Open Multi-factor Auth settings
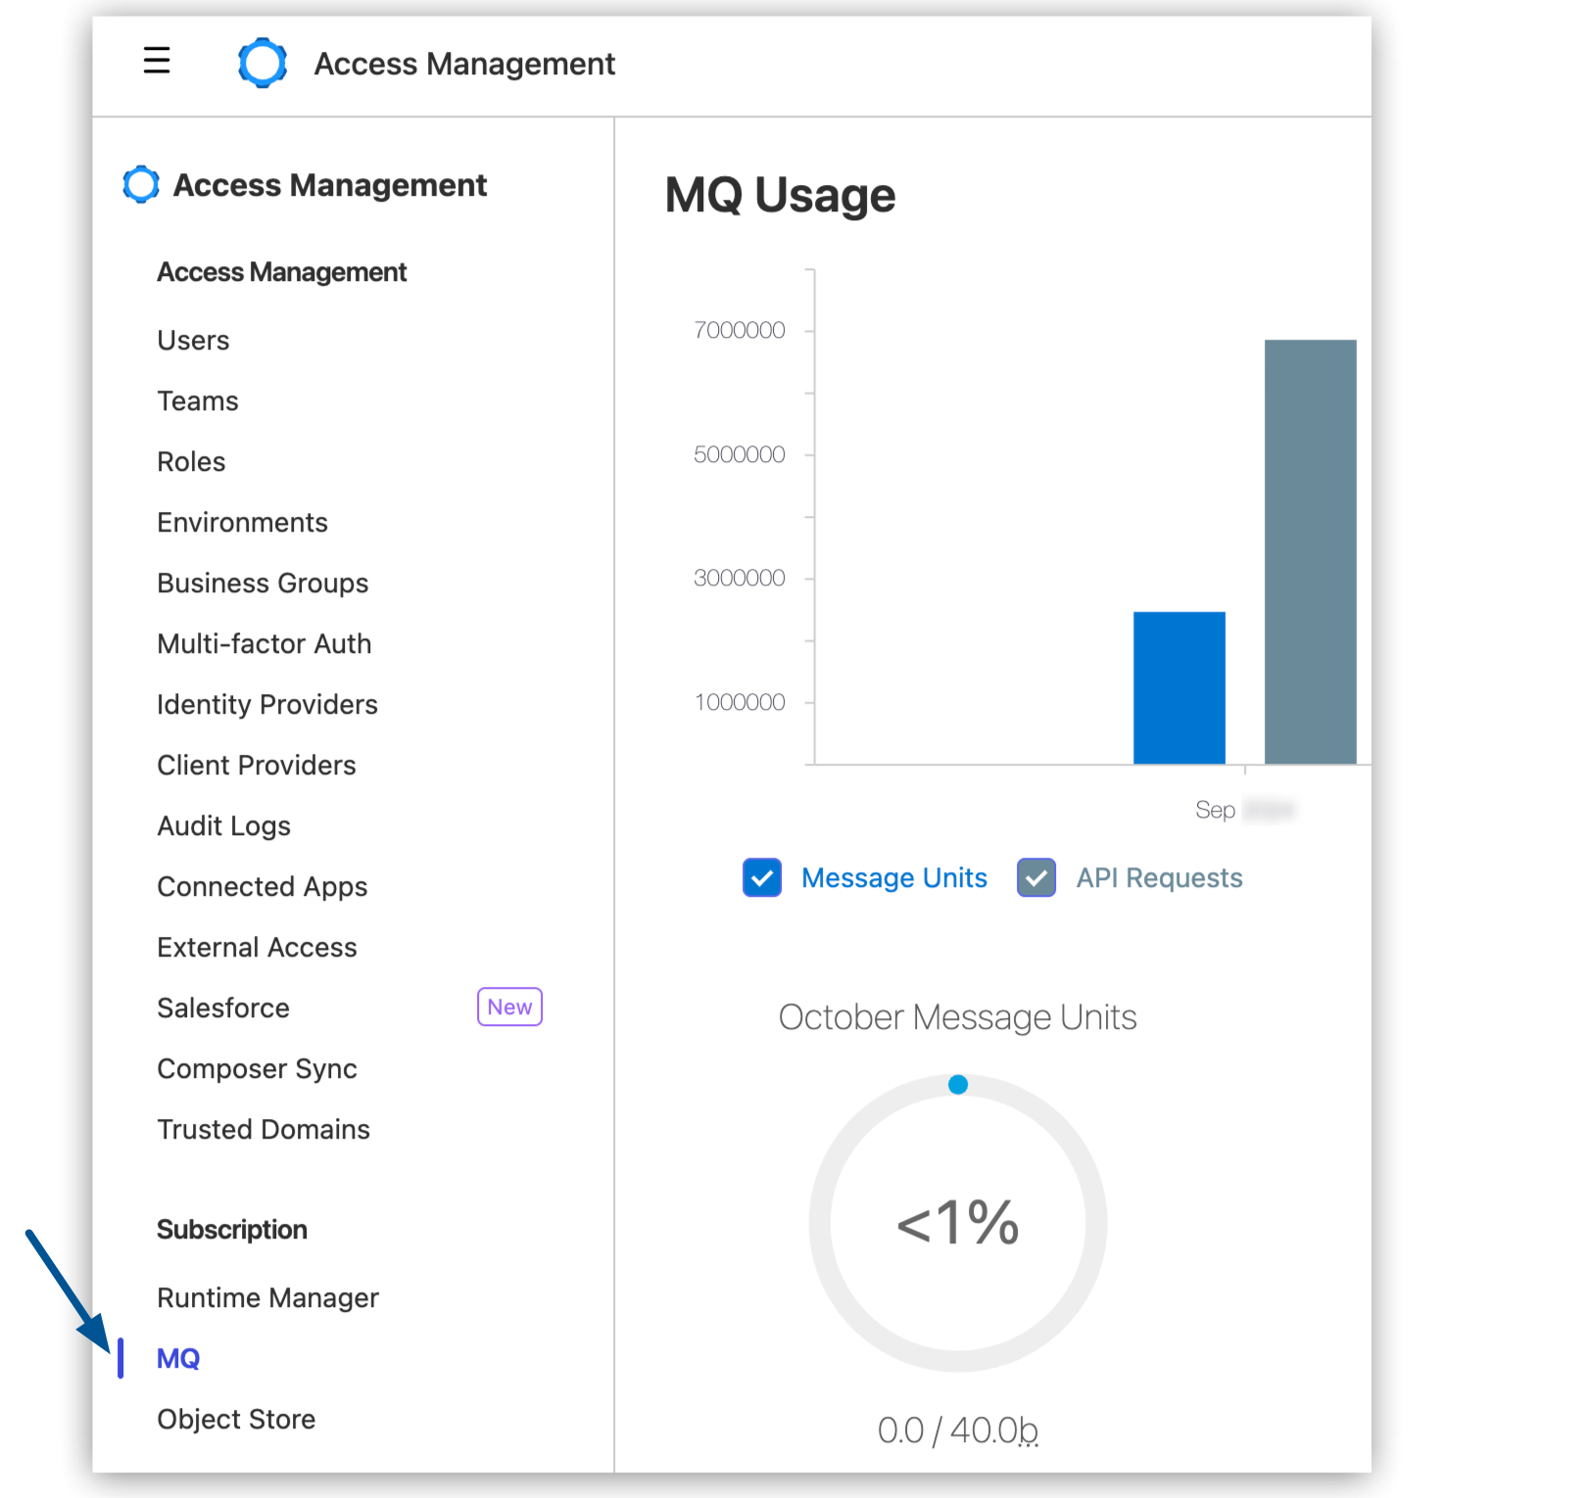This screenshot has width=1587, height=1498. [x=264, y=643]
